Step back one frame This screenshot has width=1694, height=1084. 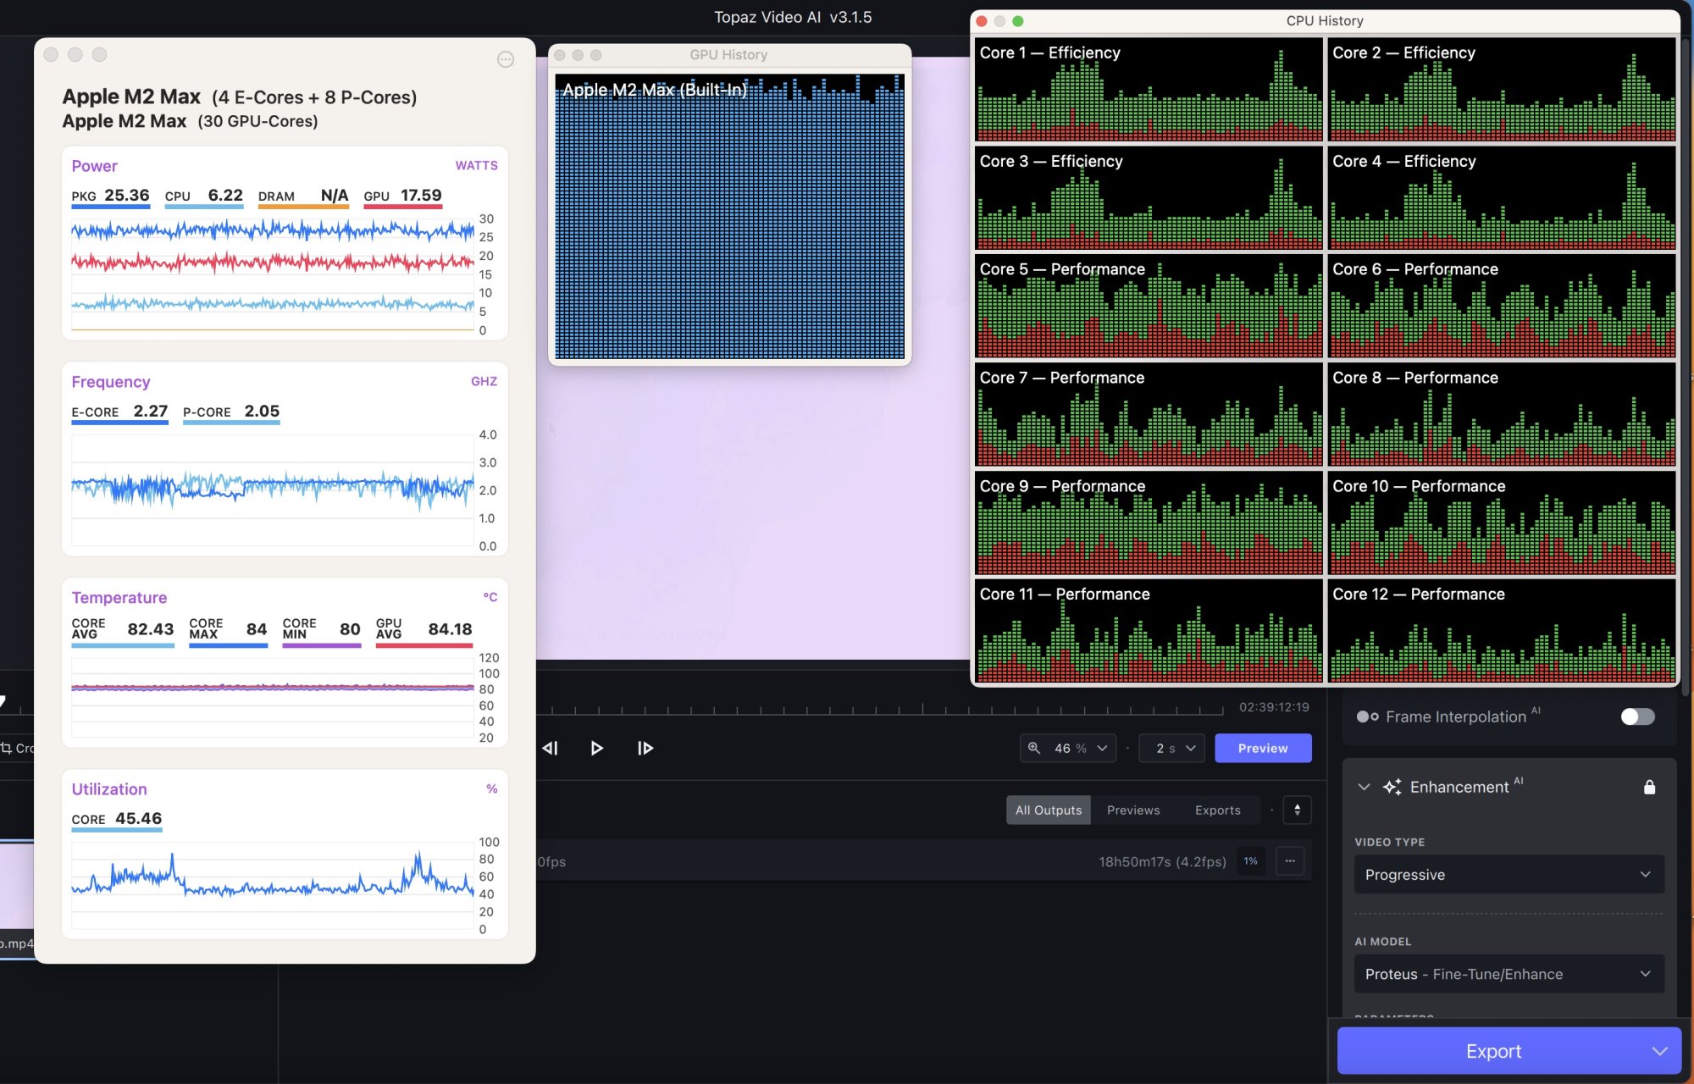click(551, 748)
